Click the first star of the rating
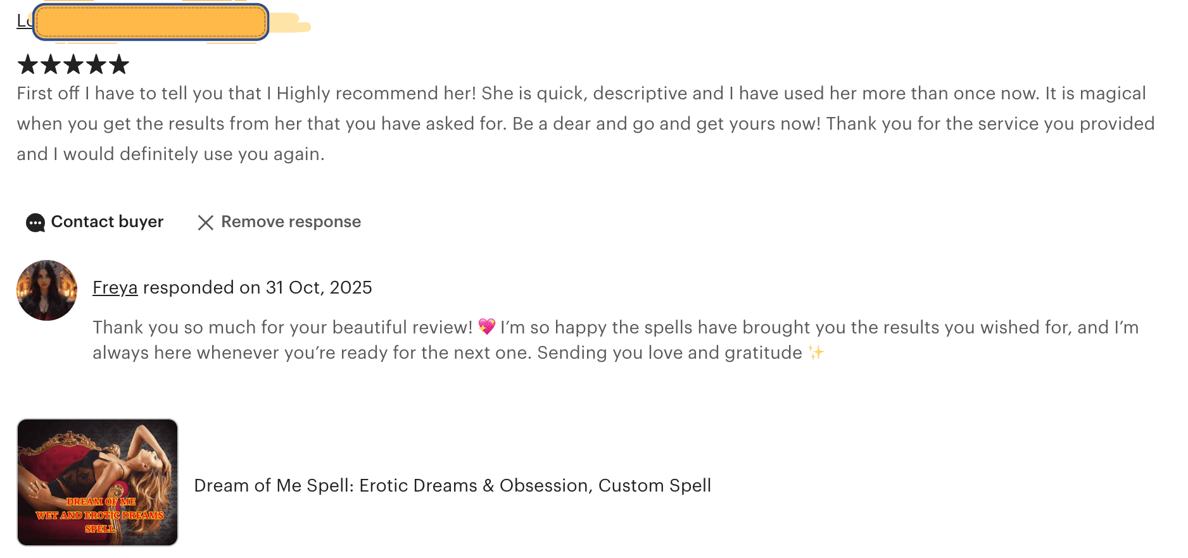Image resolution: width=1188 pixels, height=558 pixels. coord(28,64)
